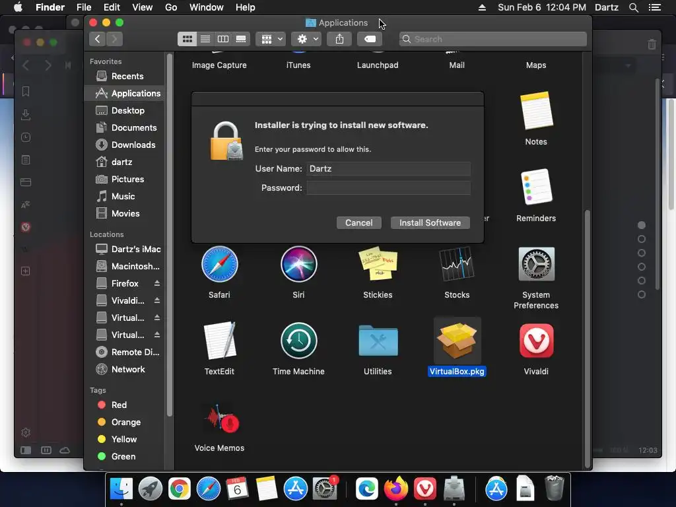Click the Share toolbar button
The width and height of the screenshot is (676, 507).
click(x=340, y=39)
